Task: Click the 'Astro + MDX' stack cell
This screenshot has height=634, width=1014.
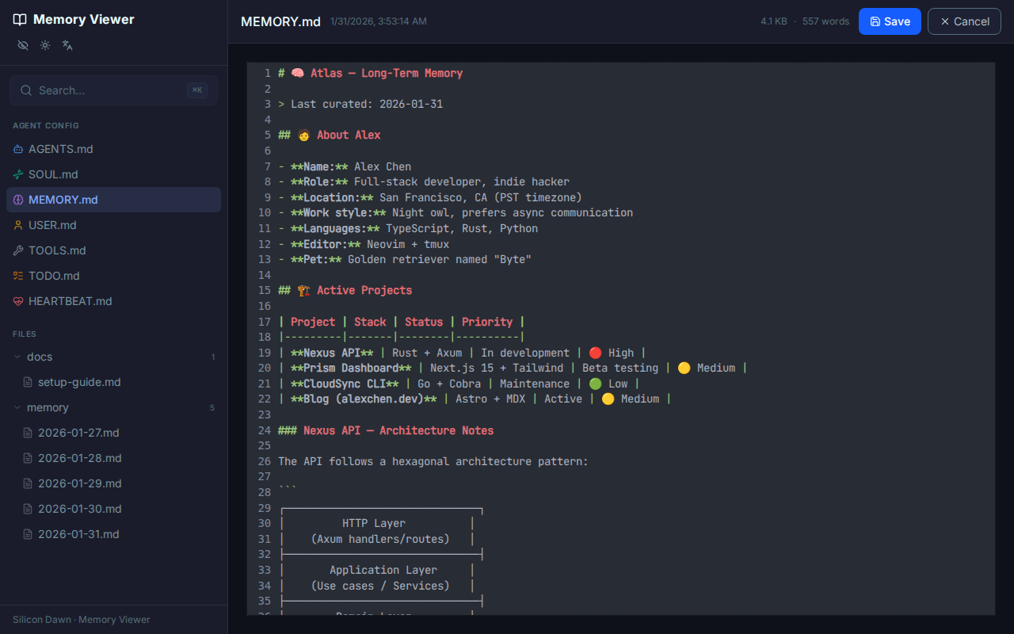Action: click(490, 399)
